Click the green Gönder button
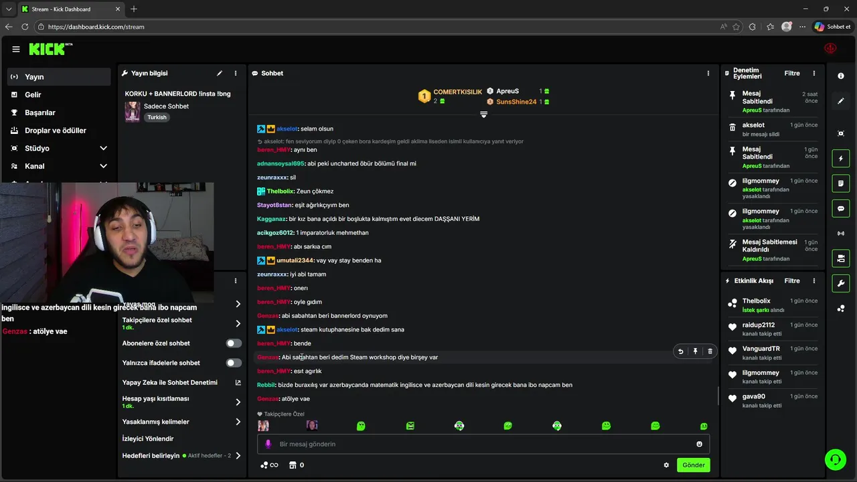 click(x=693, y=465)
